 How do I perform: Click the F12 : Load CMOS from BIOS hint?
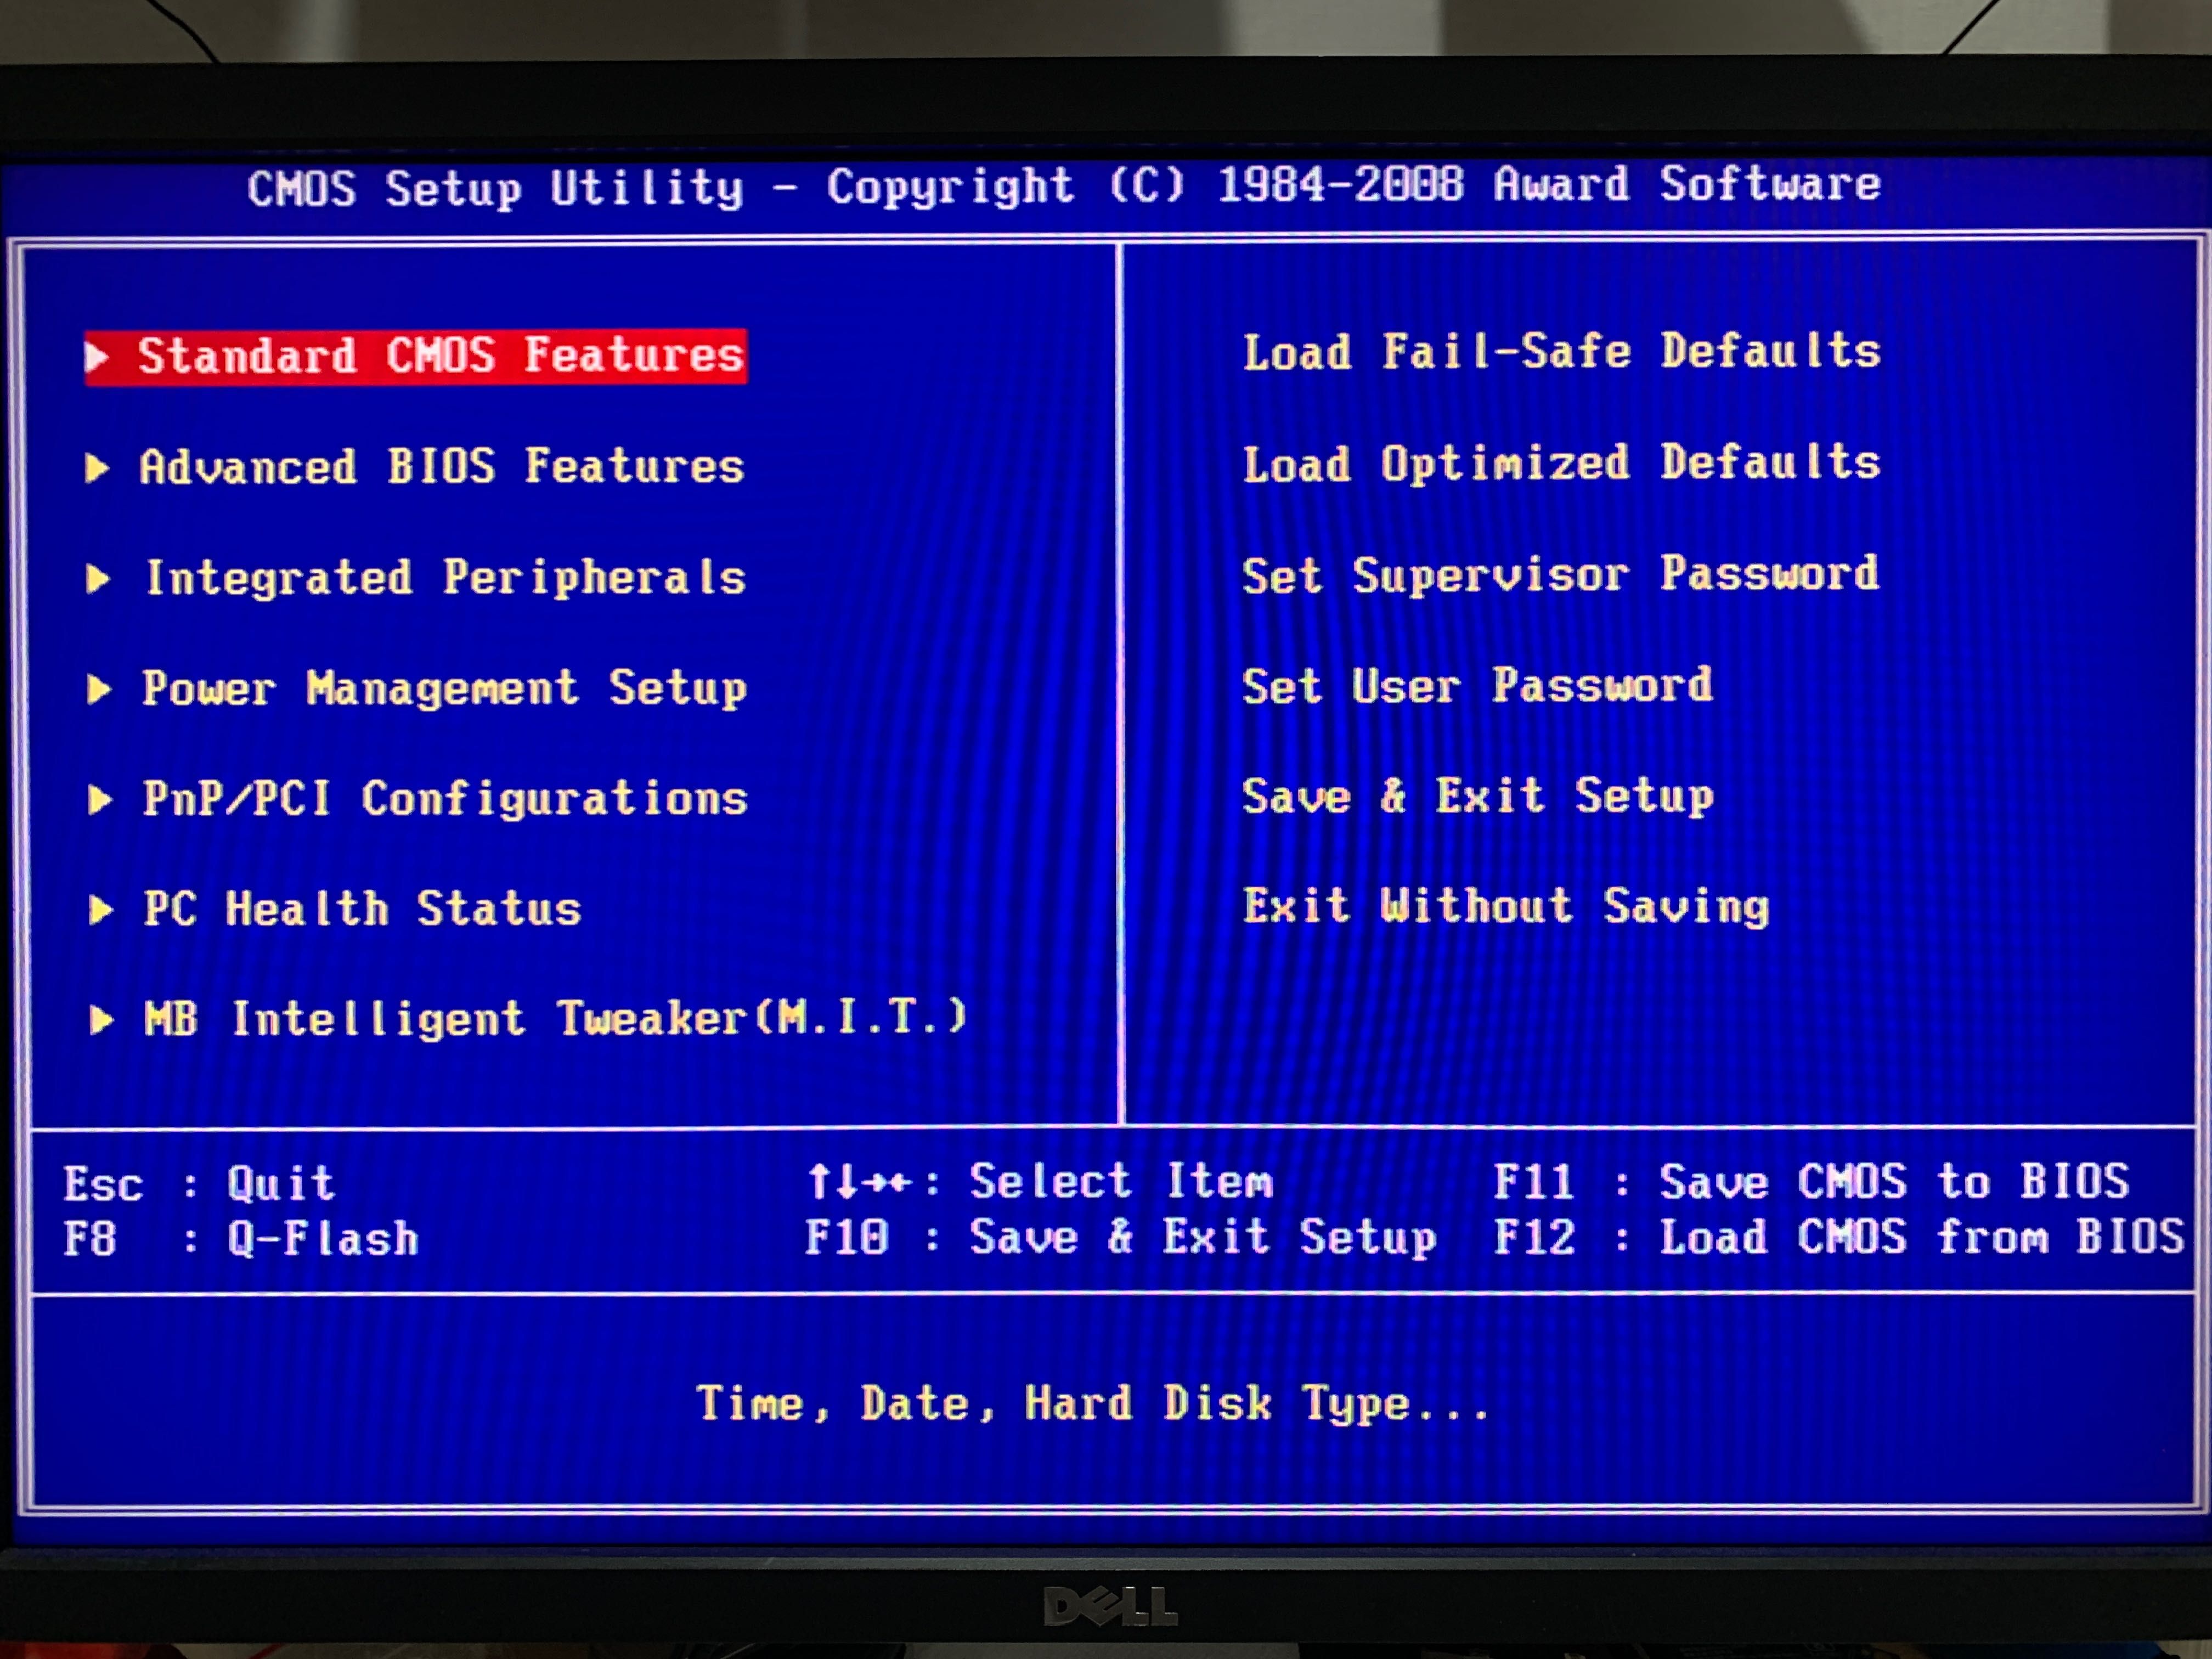click(x=1839, y=1237)
